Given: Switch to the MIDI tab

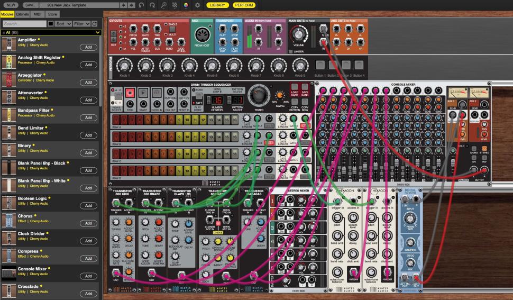Looking at the screenshot, I should 38,14.
